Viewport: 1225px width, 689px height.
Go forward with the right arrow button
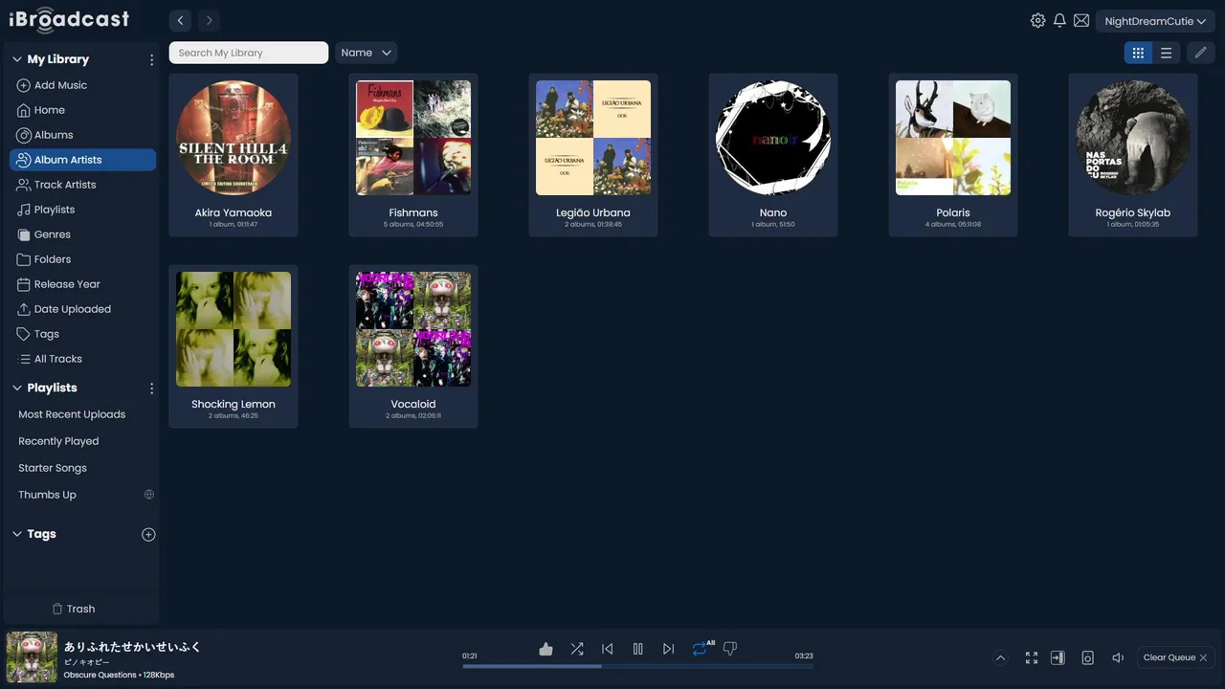[209, 20]
